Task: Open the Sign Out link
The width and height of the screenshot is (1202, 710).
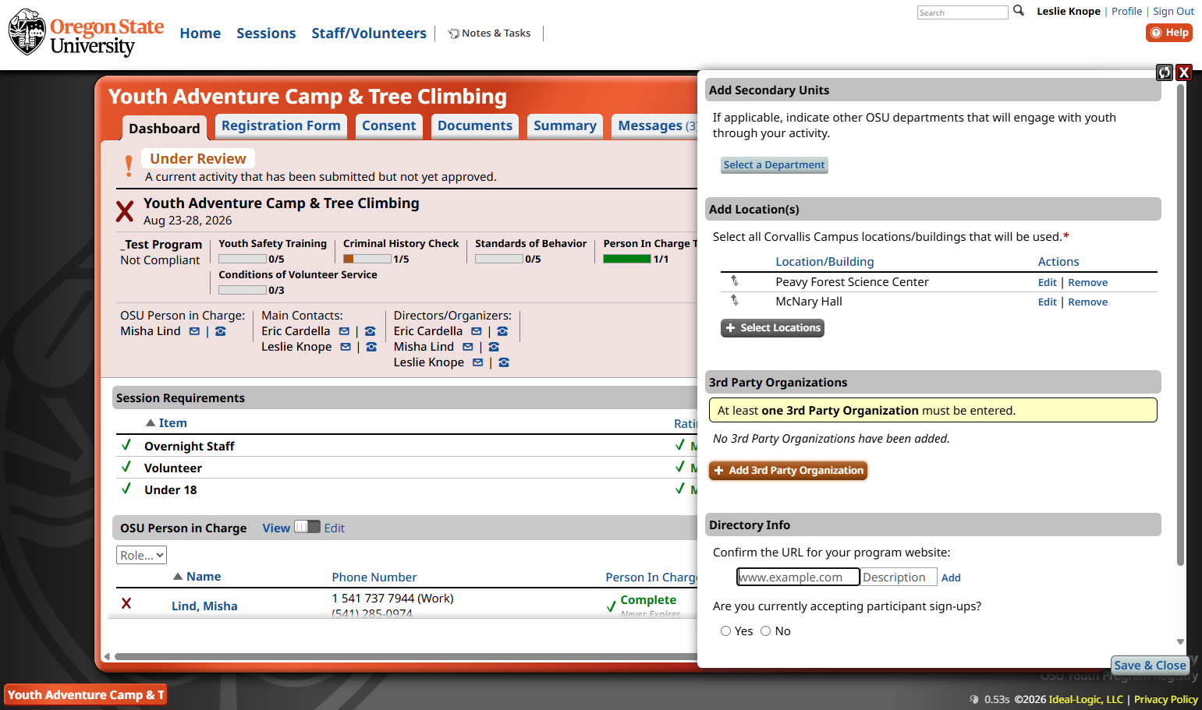Action: pyautogui.click(x=1173, y=11)
